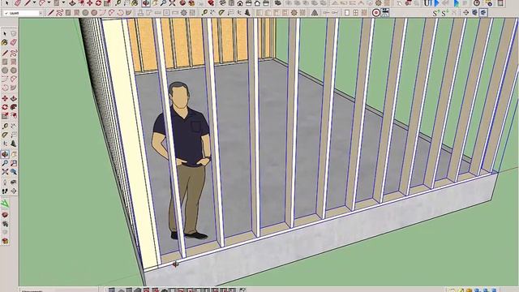Activate the Move tool in left palette

click(x=5, y=98)
